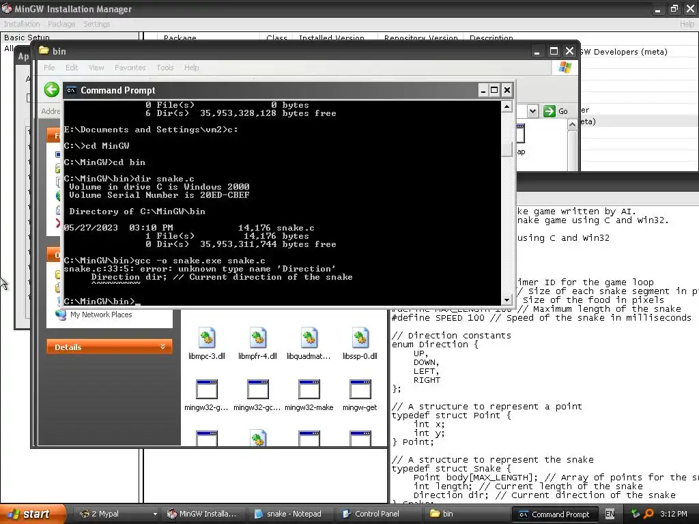Open Package menu in MinGW manager
The width and height of the screenshot is (699, 524).
(61, 24)
